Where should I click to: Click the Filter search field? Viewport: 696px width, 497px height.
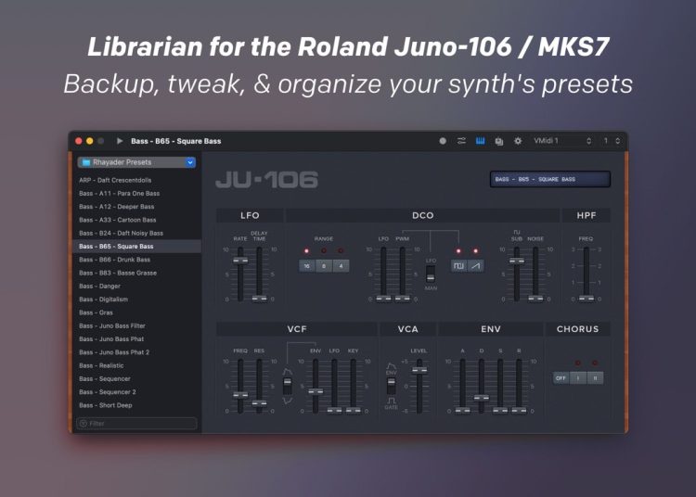click(136, 423)
